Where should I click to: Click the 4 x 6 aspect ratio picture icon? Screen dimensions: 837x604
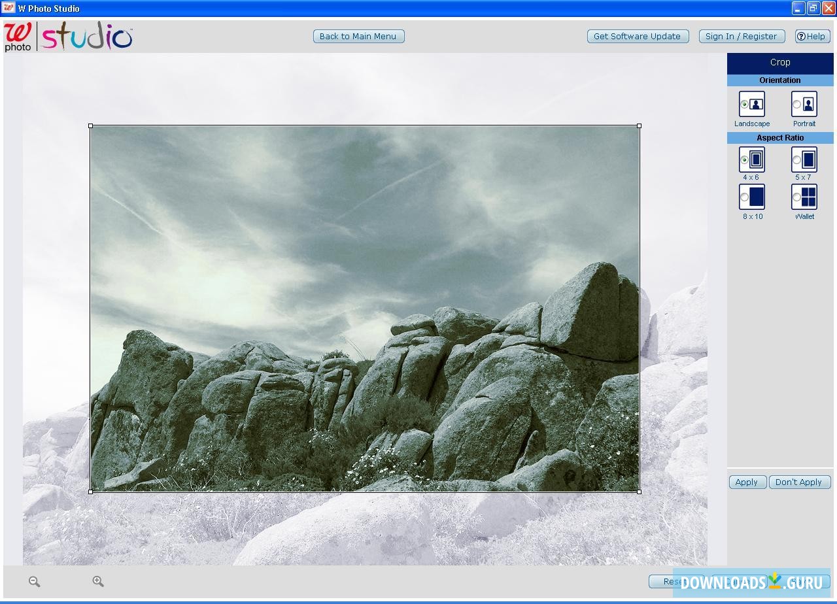757,159
